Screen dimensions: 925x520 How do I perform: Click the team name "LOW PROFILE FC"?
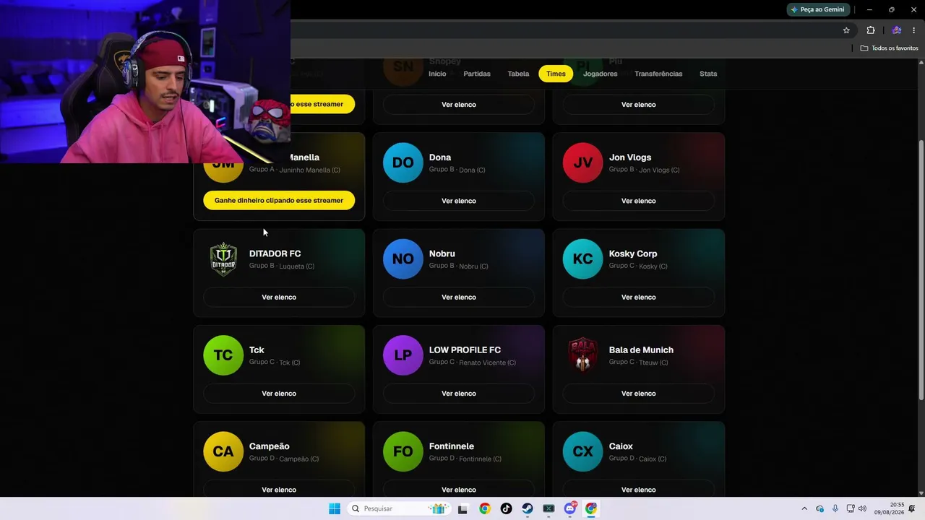(x=465, y=350)
